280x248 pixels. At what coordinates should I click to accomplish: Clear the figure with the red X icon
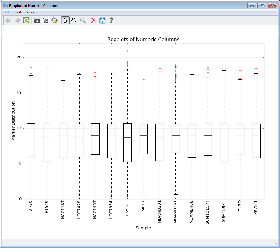(93, 20)
